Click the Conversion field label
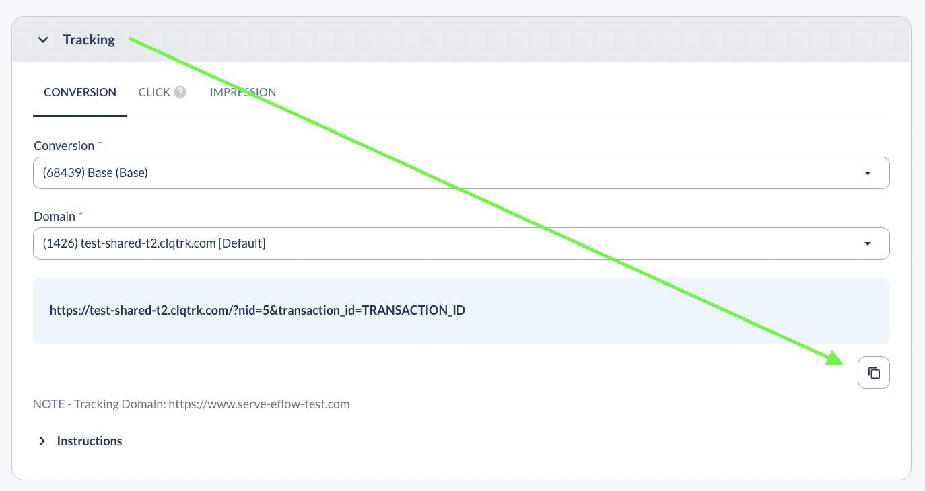 pos(64,145)
